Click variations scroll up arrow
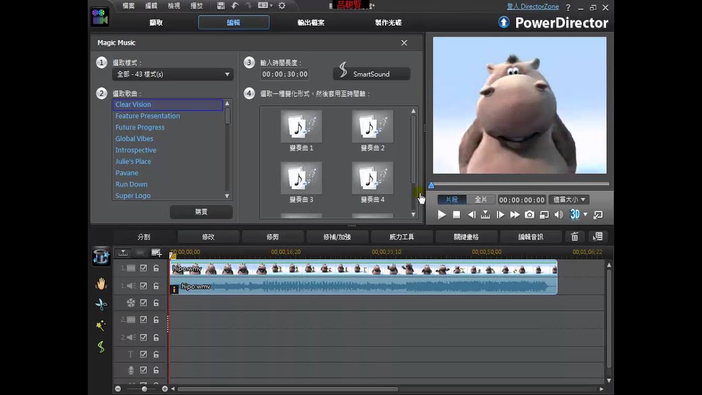This screenshot has height=395, width=702. coord(414,111)
